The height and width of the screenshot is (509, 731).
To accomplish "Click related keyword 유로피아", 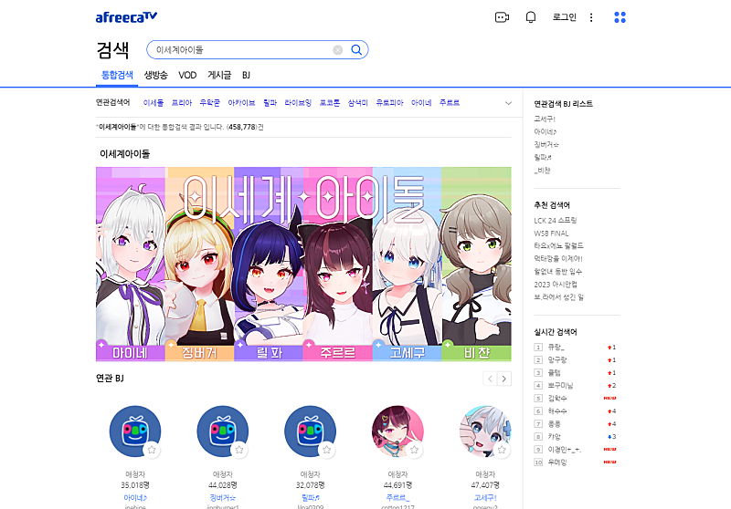I will coord(390,103).
